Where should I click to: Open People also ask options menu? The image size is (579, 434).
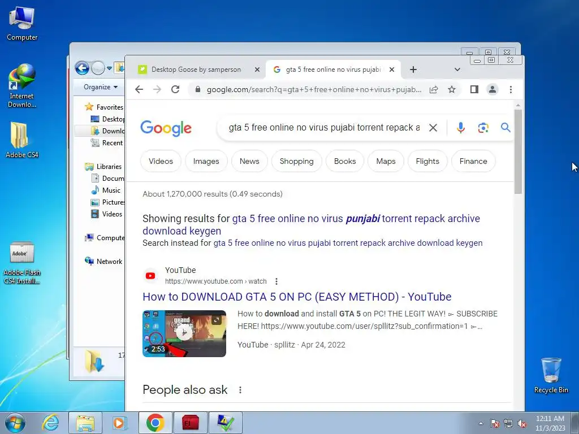240,390
